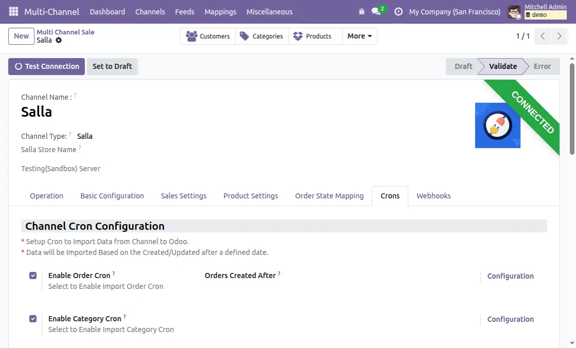576x348 pixels.
Task: Click the Salla channel type value
Action: 85,136
